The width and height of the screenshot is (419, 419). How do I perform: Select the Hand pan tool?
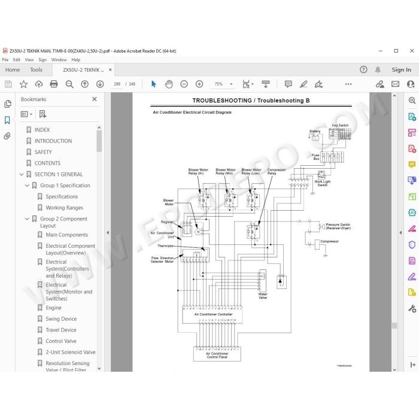click(169, 84)
